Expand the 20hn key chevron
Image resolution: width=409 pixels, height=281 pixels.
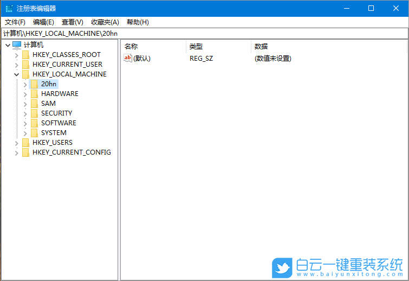25,85
